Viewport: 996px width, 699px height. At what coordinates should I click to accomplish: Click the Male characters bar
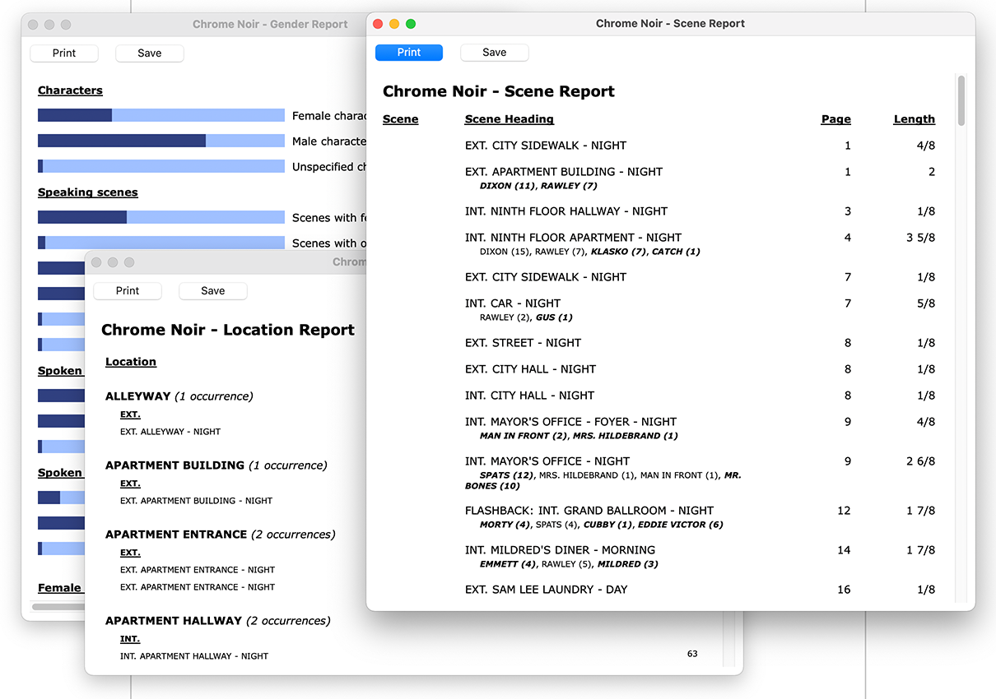point(161,141)
